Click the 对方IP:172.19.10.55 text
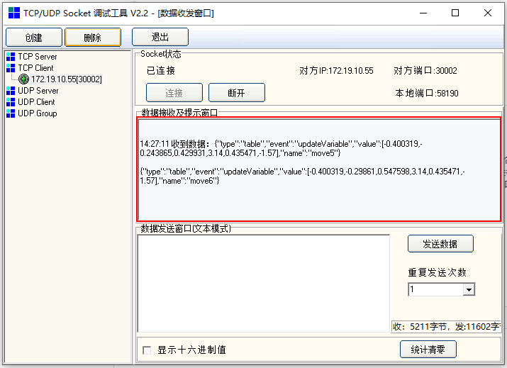 click(336, 70)
